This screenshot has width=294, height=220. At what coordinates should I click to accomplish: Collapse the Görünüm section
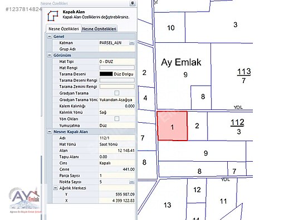(50, 55)
